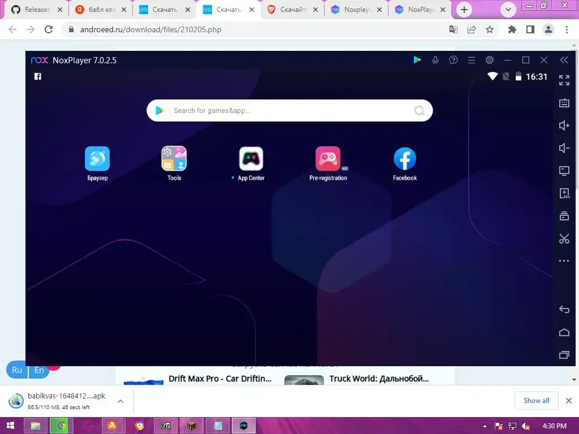This screenshot has width=579, height=434.
Task: Open Chrome three-dot menu
Action: pyautogui.click(x=567, y=29)
